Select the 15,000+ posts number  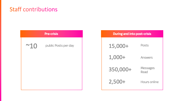[118, 46]
